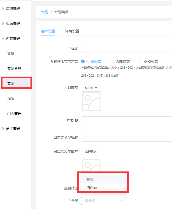172x209 pixels.
Task: Click the 分类 请选择 select box
Action: [104, 201]
